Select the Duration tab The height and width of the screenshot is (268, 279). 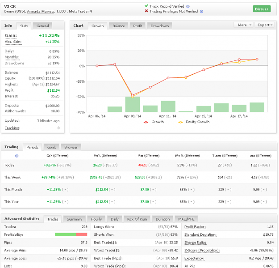(162, 219)
